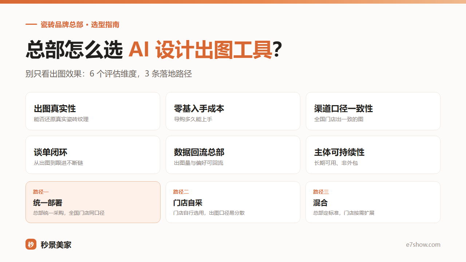Open the 谈单闭环 card

[x=93, y=155]
